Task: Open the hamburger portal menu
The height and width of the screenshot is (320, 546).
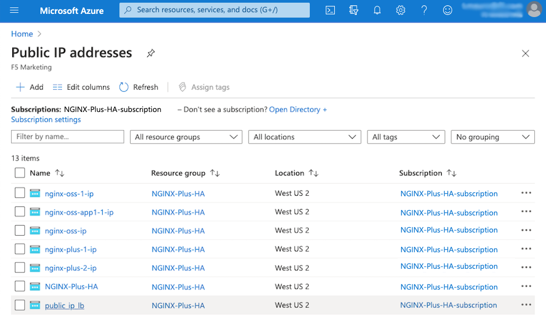Action: click(14, 10)
